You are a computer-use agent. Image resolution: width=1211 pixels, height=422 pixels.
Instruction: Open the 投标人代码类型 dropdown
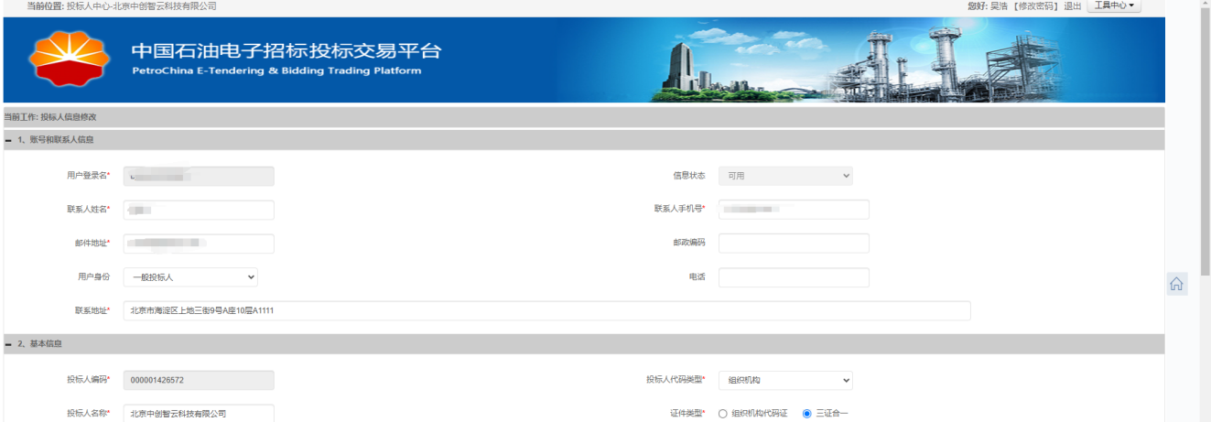tap(784, 380)
